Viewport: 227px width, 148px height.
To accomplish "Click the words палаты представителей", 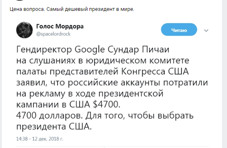I will point(67,72).
